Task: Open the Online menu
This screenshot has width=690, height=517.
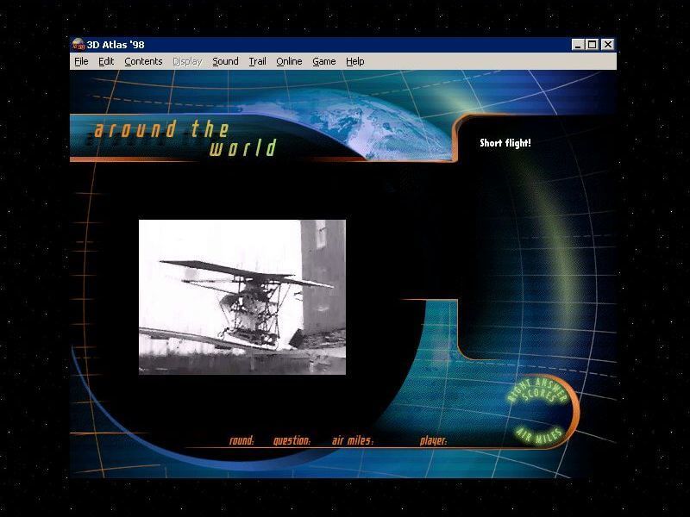Action: pos(289,61)
